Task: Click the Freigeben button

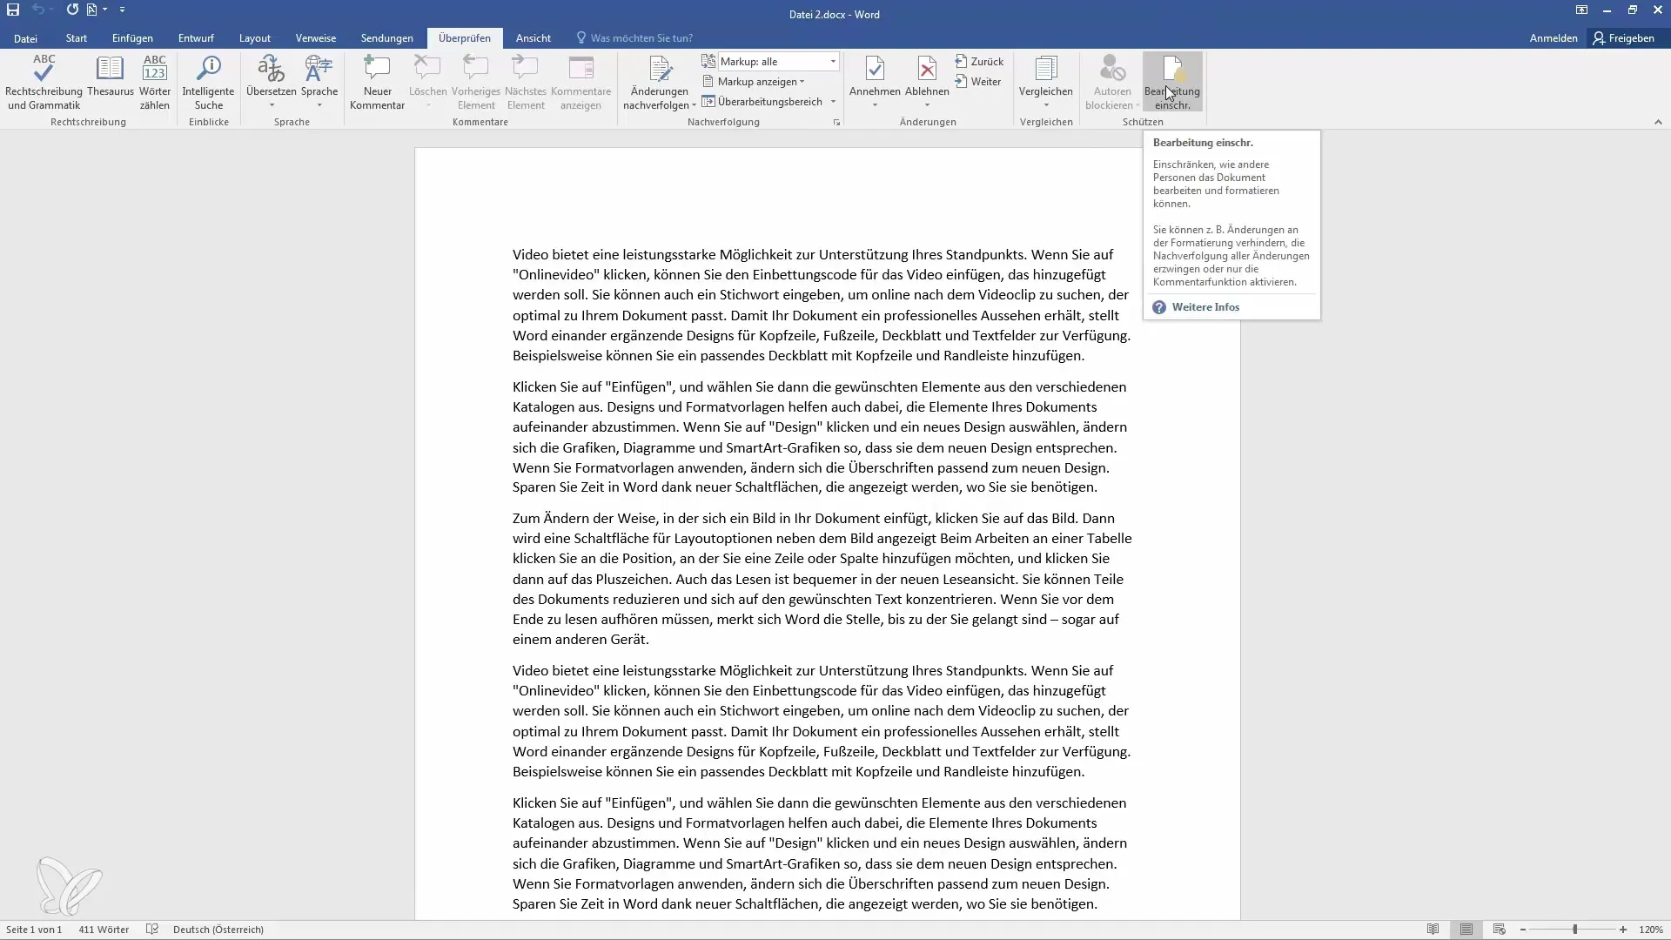Action: coord(1624,38)
